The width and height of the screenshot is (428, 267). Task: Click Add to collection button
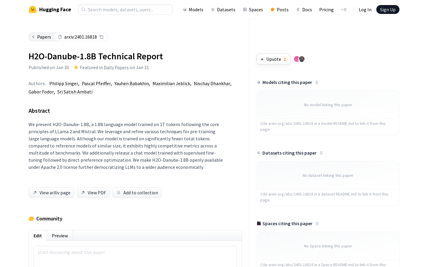pos(137,193)
